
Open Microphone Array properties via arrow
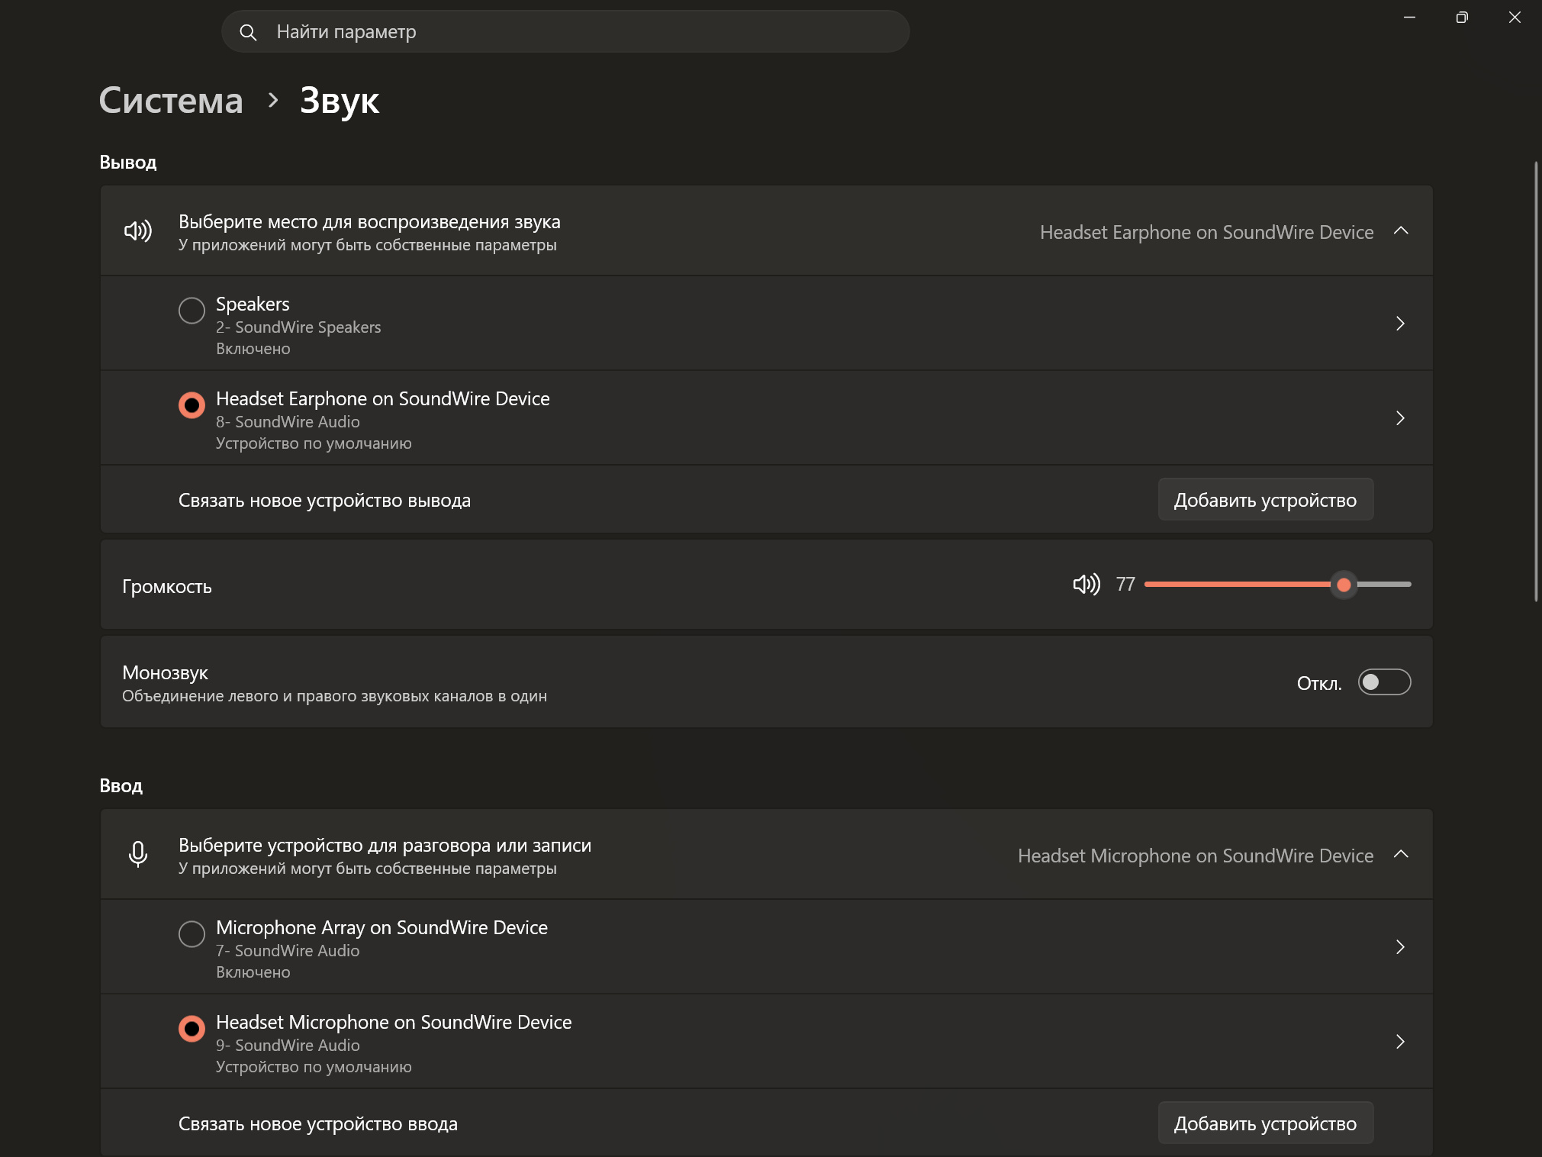[1400, 947]
